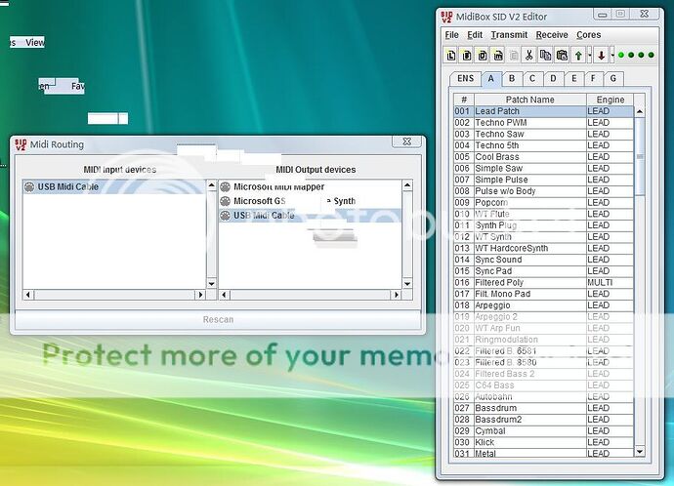Select patch 013 WT HardcoreSynth
The width and height of the screenshot is (674, 486).
[544, 248]
